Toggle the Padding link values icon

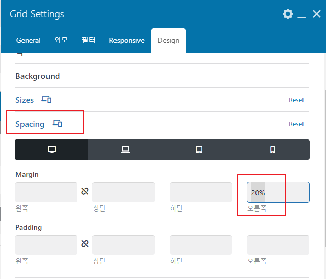coord(85,243)
